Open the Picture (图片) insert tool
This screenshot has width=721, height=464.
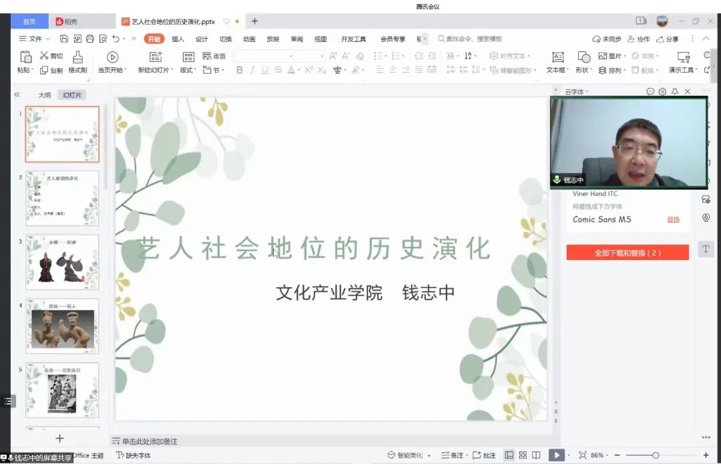pyautogui.click(x=610, y=56)
